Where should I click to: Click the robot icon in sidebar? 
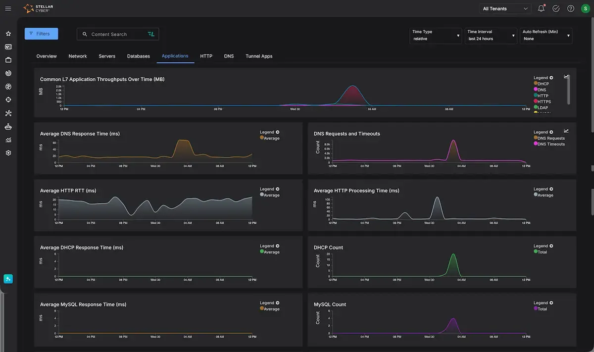[x=8, y=127]
